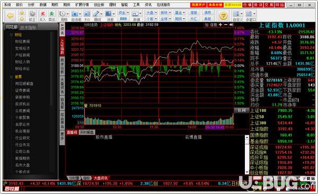Go back with the yellow left arrow
The height and width of the screenshot is (194, 318).
click(10, 15)
